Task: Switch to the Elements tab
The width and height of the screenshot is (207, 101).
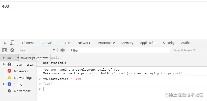Action: [29, 43]
